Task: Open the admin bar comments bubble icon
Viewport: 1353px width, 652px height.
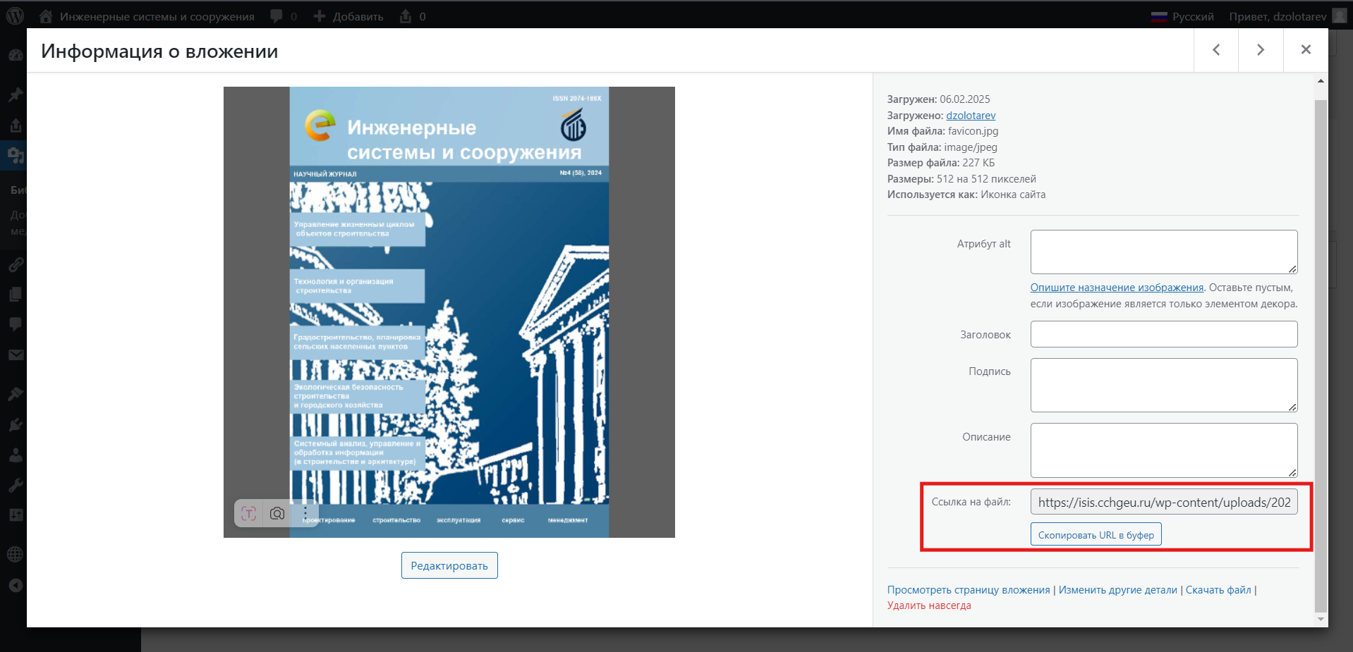Action: pos(277,16)
